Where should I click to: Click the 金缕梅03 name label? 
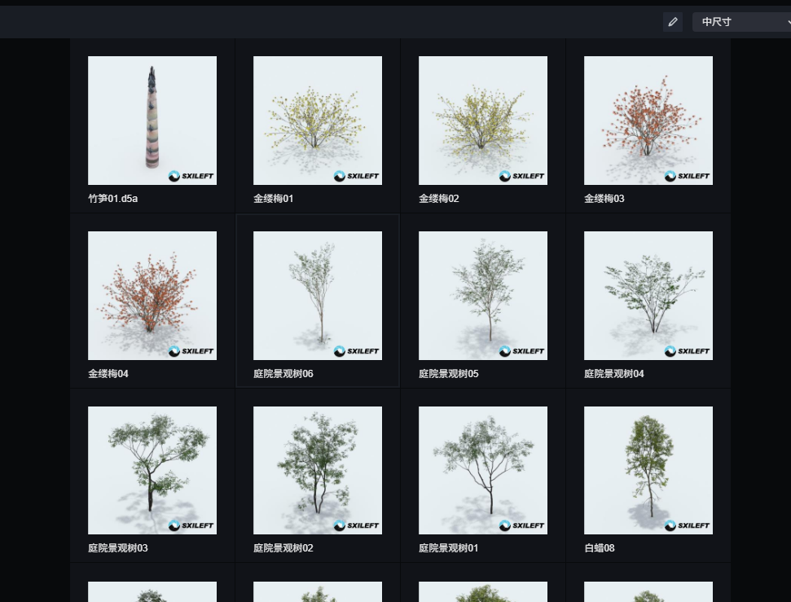coord(604,198)
